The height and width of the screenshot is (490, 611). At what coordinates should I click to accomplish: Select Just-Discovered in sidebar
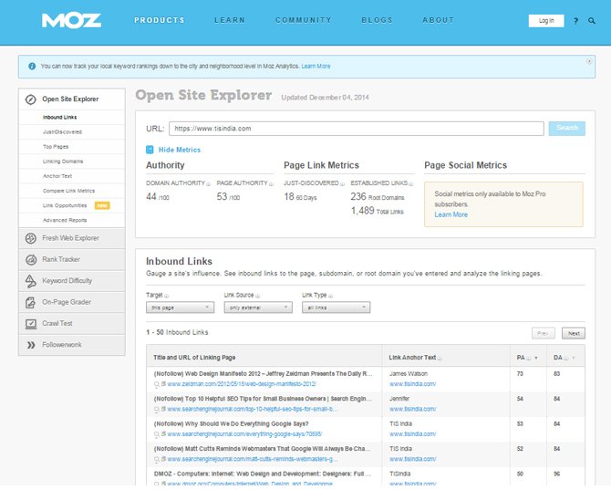(62, 132)
